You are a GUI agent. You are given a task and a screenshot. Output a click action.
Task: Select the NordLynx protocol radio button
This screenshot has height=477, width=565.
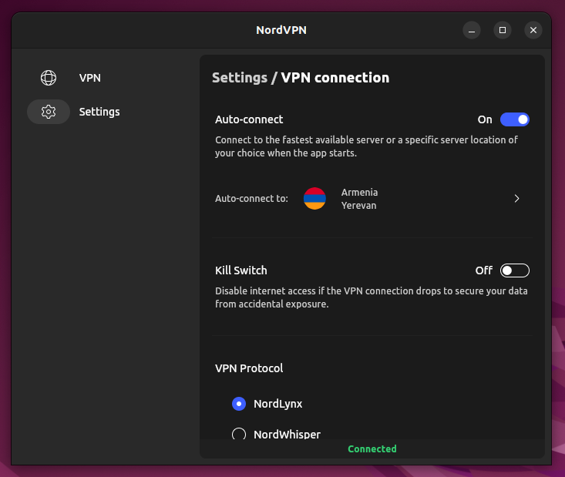pos(239,403)
